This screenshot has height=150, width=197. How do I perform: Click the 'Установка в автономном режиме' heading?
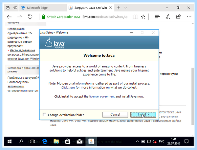[x=23, y=70]
